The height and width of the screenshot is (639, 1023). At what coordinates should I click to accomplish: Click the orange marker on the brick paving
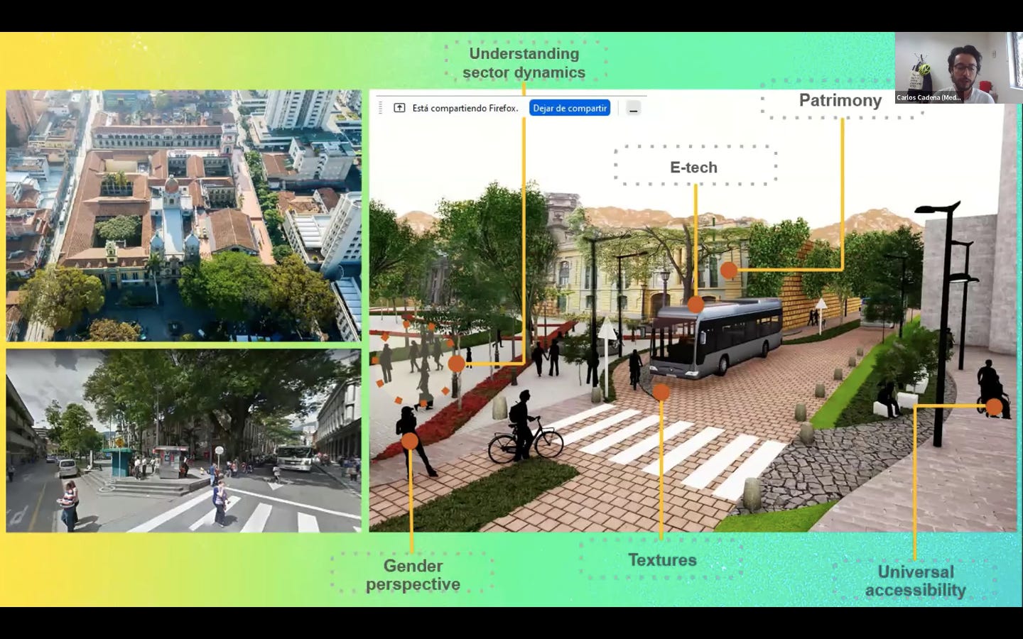pos(661,392)
